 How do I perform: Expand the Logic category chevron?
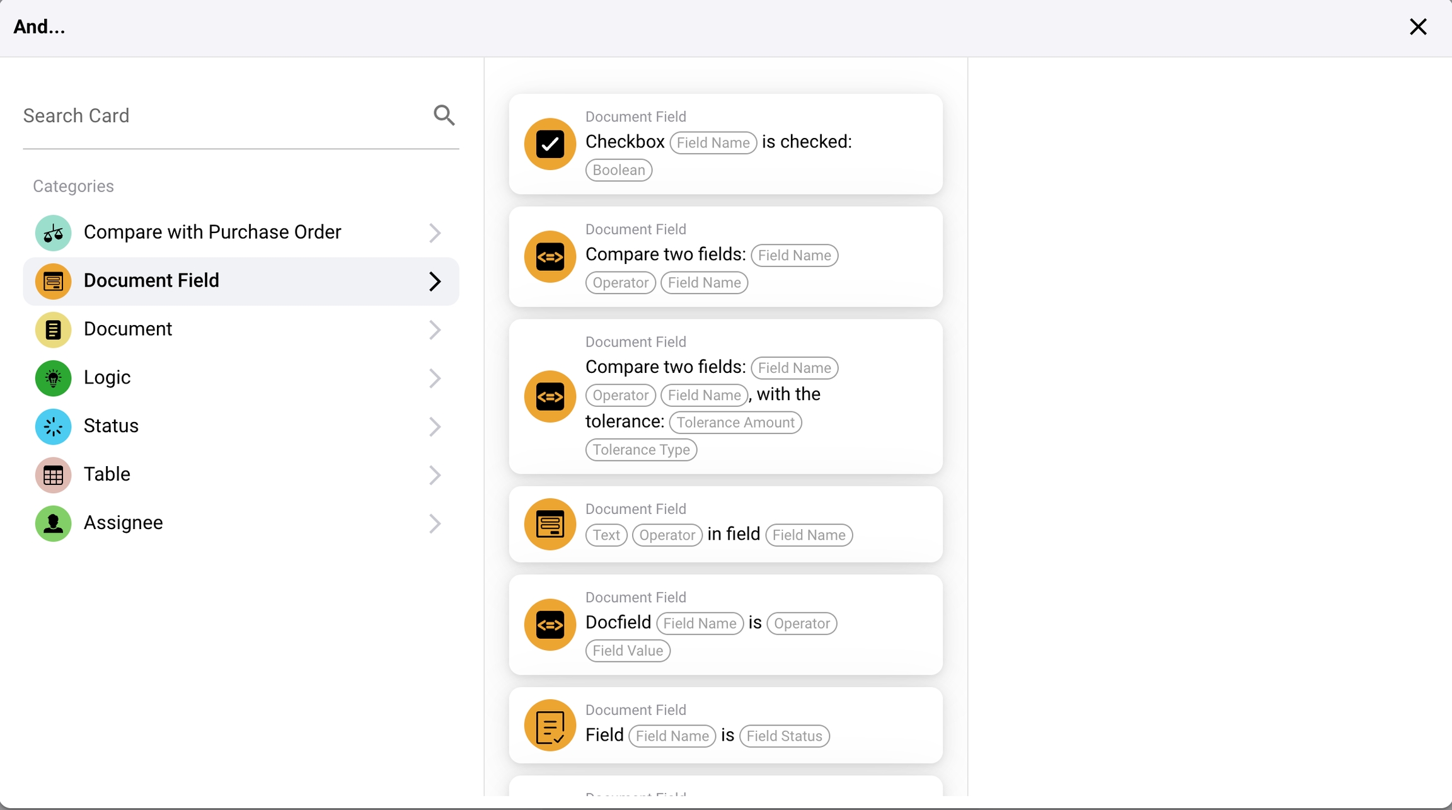tap(435, 378)
